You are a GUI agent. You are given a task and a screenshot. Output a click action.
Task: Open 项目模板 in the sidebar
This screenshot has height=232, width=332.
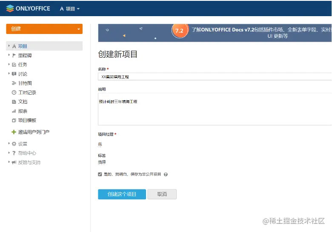click(x=27, y=120)
